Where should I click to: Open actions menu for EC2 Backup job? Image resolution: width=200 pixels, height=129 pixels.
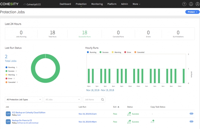click(x=191, y=114)
